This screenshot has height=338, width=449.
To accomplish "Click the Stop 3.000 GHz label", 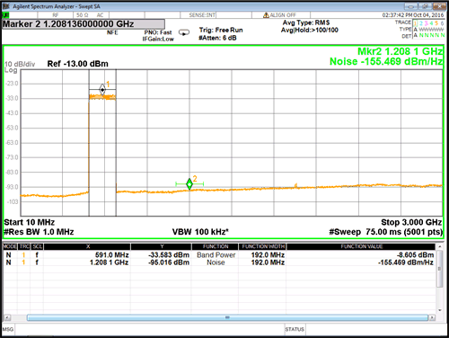I will point(411,222).
